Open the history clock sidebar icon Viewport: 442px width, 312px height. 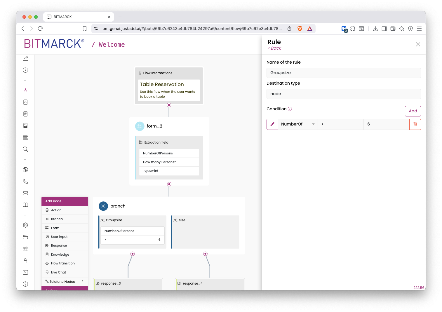pos(25,70)
